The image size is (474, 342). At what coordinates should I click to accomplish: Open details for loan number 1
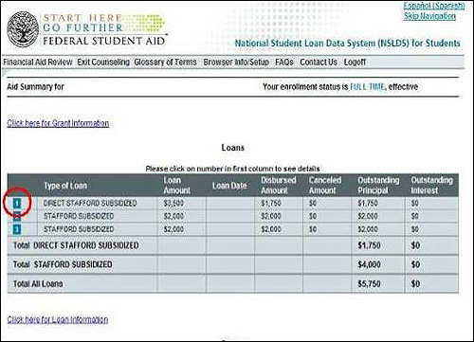(17, 204)
